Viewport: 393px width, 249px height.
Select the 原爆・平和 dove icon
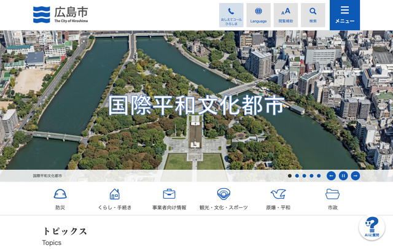(x=278, y=199)
